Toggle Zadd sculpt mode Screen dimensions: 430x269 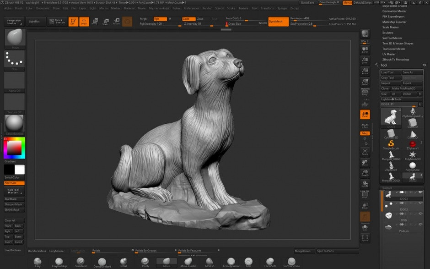pyautogui.click(x=188, y=19)
